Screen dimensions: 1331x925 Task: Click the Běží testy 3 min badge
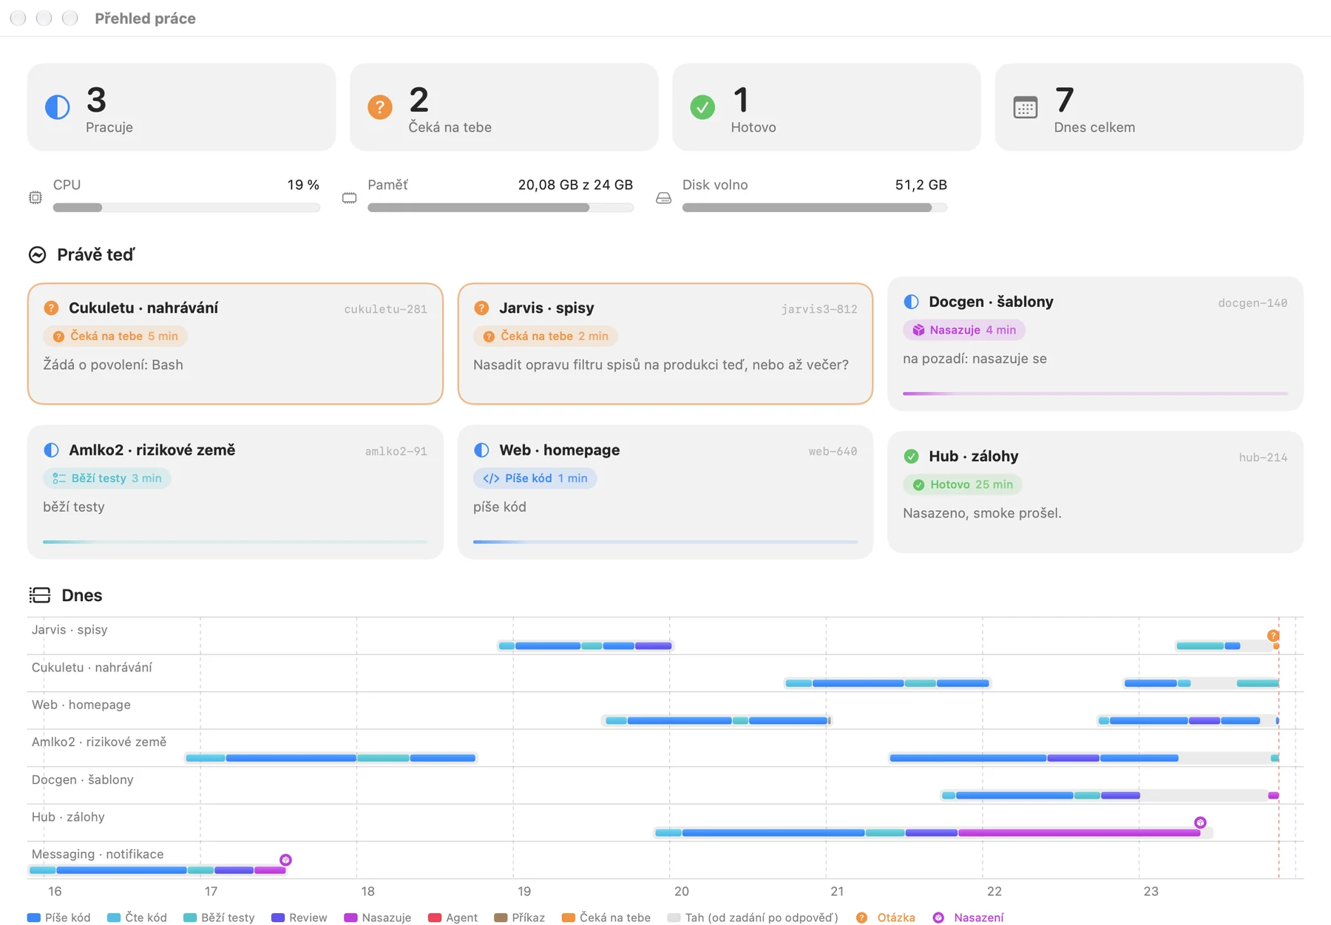(107, 478)
